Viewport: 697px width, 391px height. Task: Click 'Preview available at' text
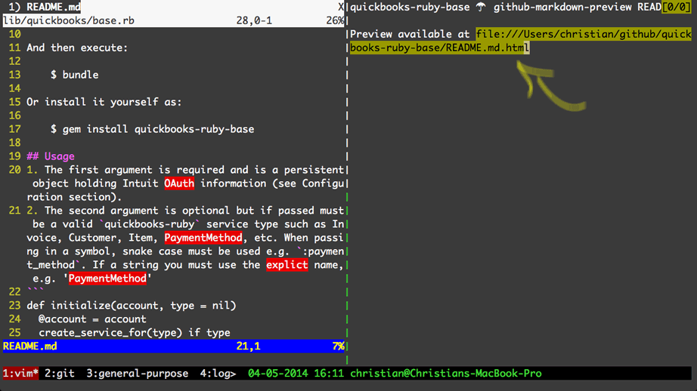(410, 34)
